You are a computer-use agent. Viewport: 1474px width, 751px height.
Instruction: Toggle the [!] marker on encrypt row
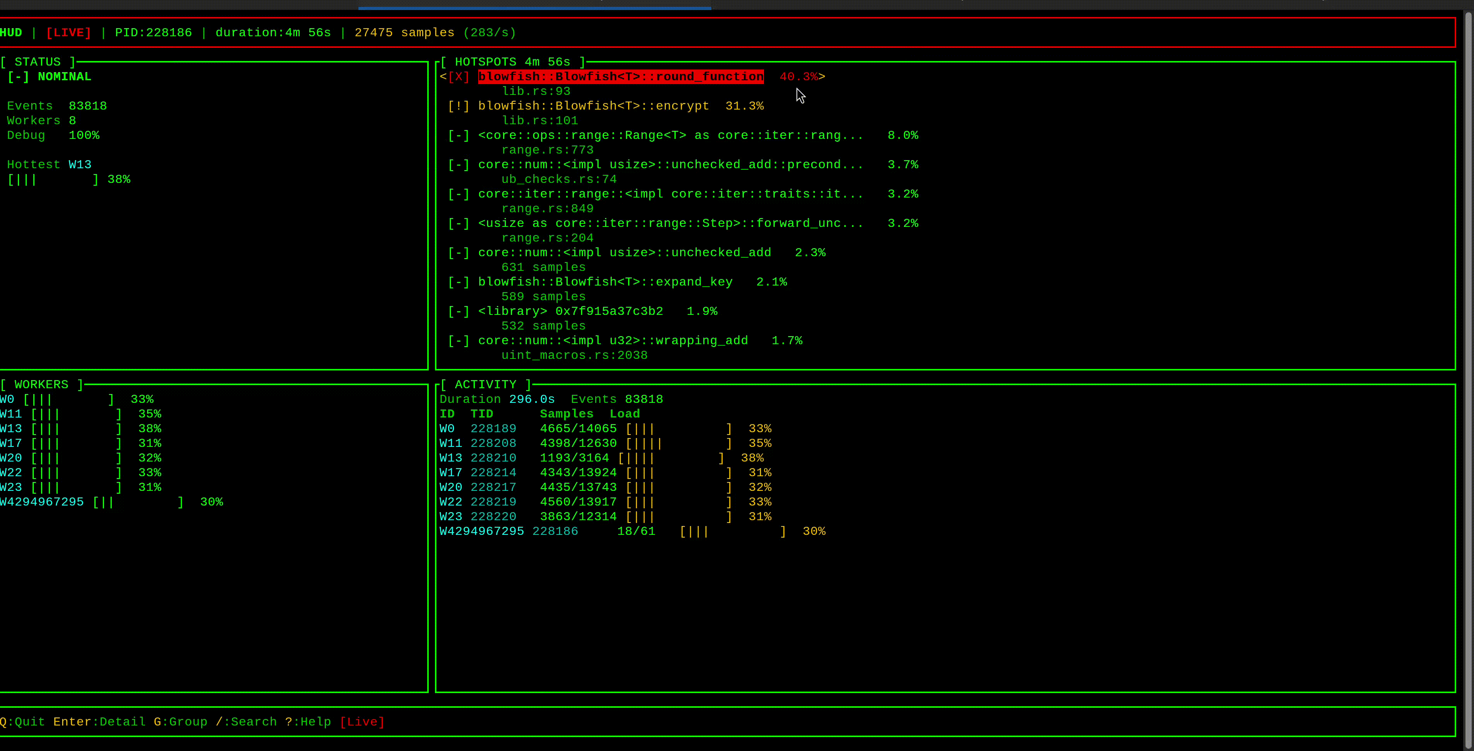[x=459, y=106]
